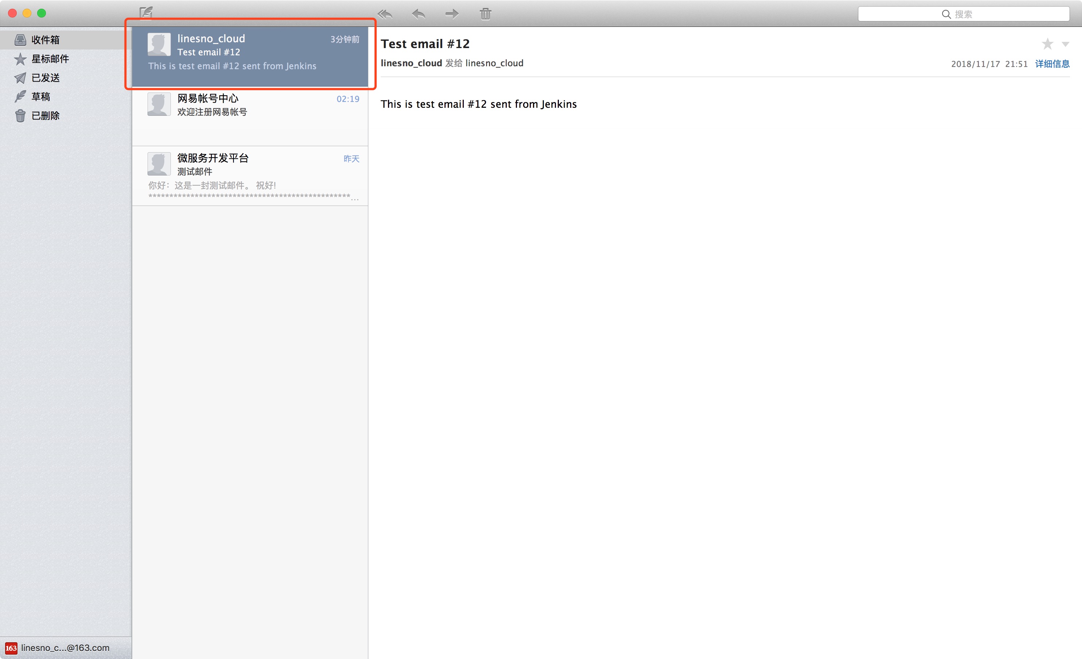The height and width of the screenshot is (659, 1082).
Task: Open the 收件箱 inbox folder
Action: click(45, 40)
